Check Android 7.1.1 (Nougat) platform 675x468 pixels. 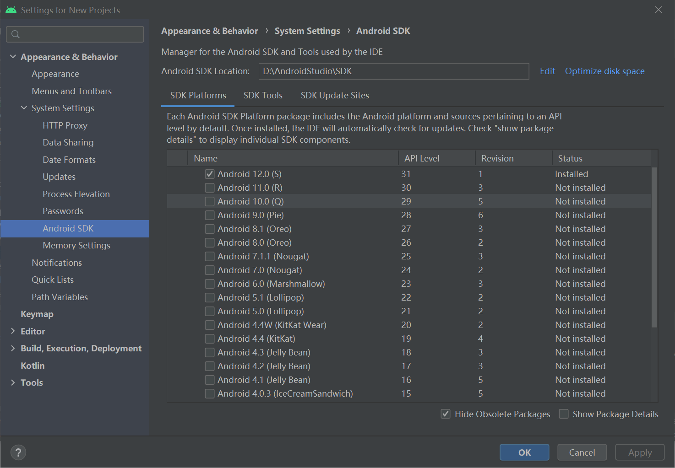pyautogui.click(x=210, y=256)
